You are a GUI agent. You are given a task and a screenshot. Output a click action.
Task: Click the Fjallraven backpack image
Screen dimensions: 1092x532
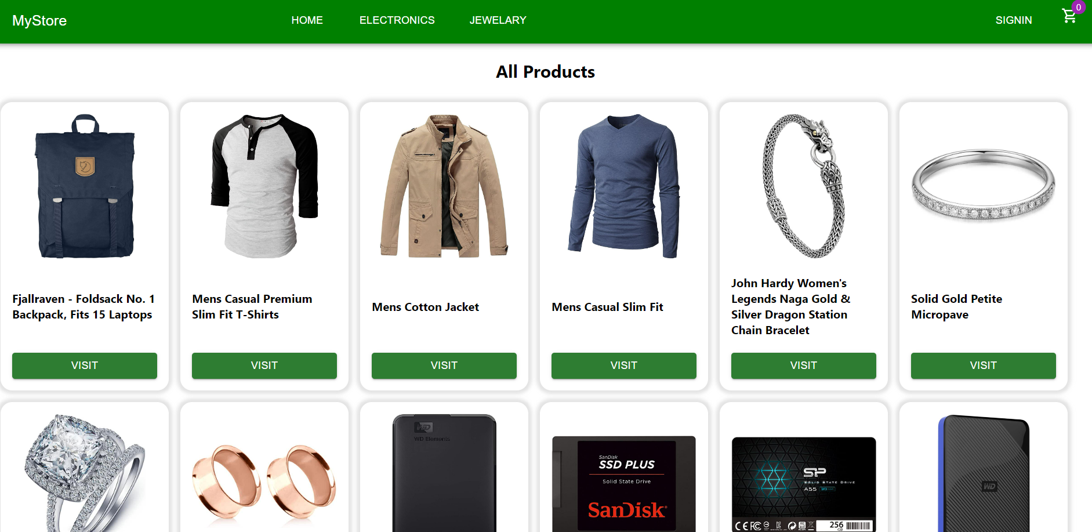coord(85,186)
